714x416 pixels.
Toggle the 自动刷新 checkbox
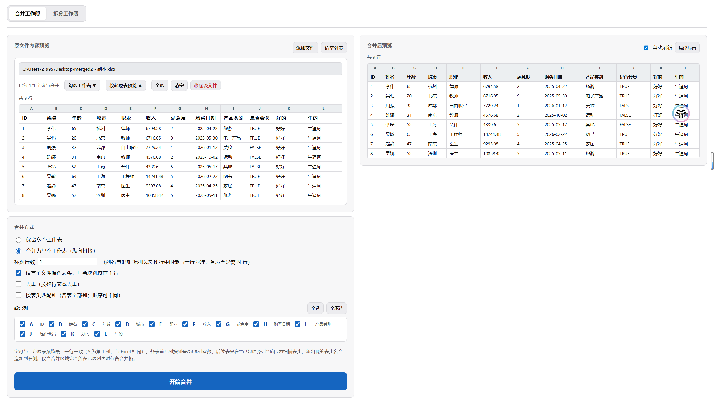tap(646, 48)
